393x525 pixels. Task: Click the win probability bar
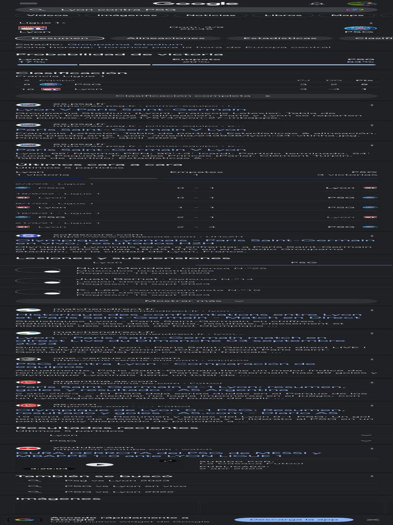[196, 65]
